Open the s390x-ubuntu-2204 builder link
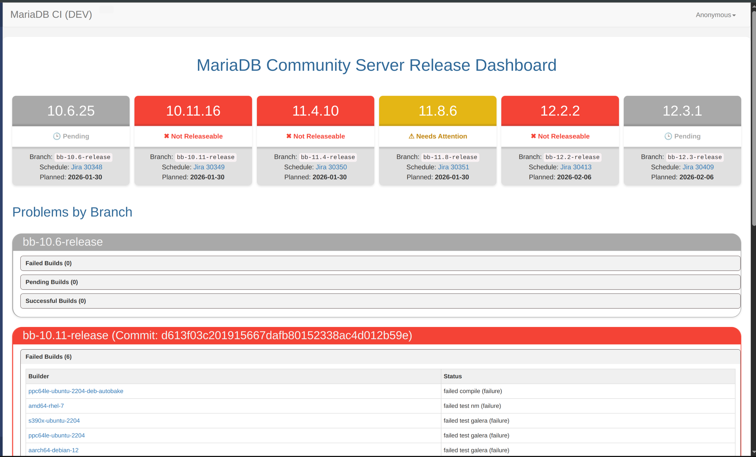Image resolution: width=756 pixels, height=457 pixels. click(x=54, y=420)
